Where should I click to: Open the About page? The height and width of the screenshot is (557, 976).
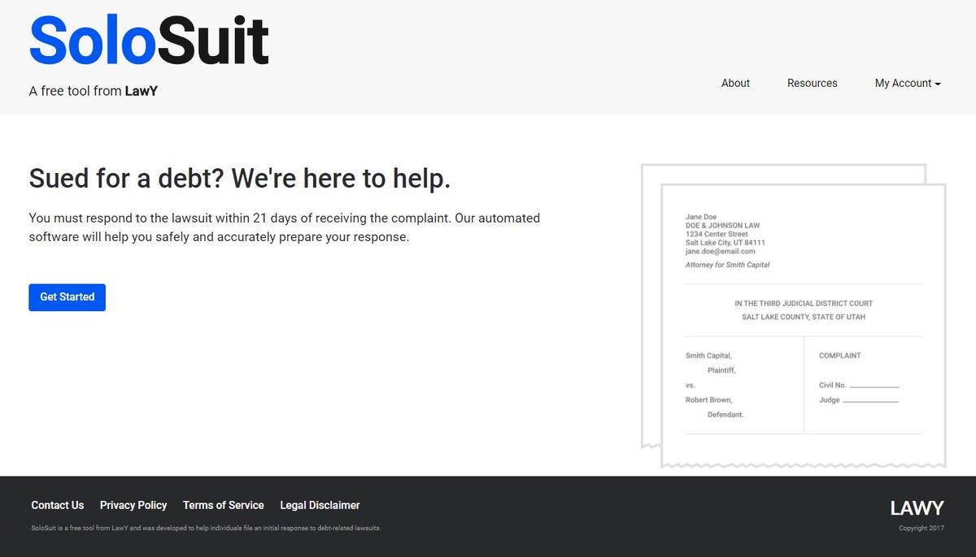(x=735, y=83)
